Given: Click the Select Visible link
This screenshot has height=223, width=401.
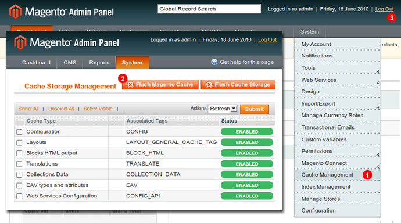Looking at the screenshot, I should coord(98,109).
